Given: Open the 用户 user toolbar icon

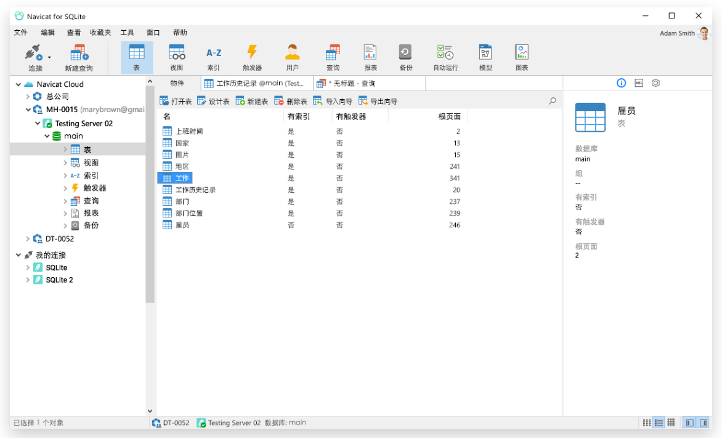Looking at the screenshot, I should tap(292, 57).
